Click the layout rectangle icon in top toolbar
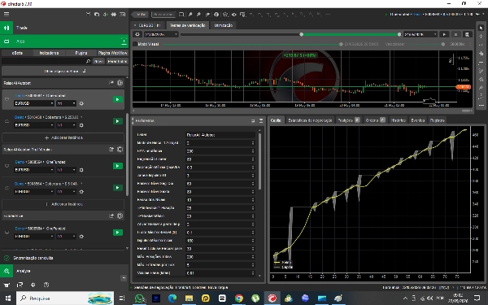 [x=181, y=15]
